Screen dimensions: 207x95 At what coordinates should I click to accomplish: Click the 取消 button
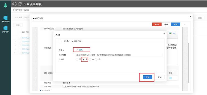point(160,77)
